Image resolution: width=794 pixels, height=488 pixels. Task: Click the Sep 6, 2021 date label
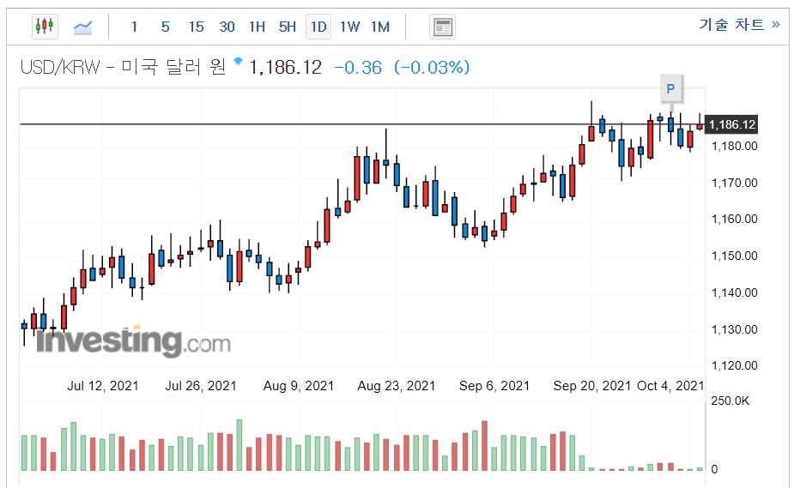pos(494,386)
